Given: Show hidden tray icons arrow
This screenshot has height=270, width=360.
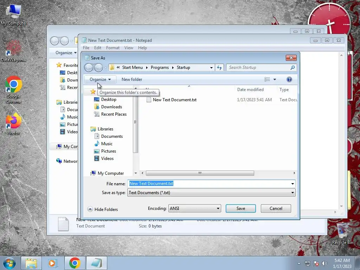Looking at the screenshot, I should pos(299,263).
